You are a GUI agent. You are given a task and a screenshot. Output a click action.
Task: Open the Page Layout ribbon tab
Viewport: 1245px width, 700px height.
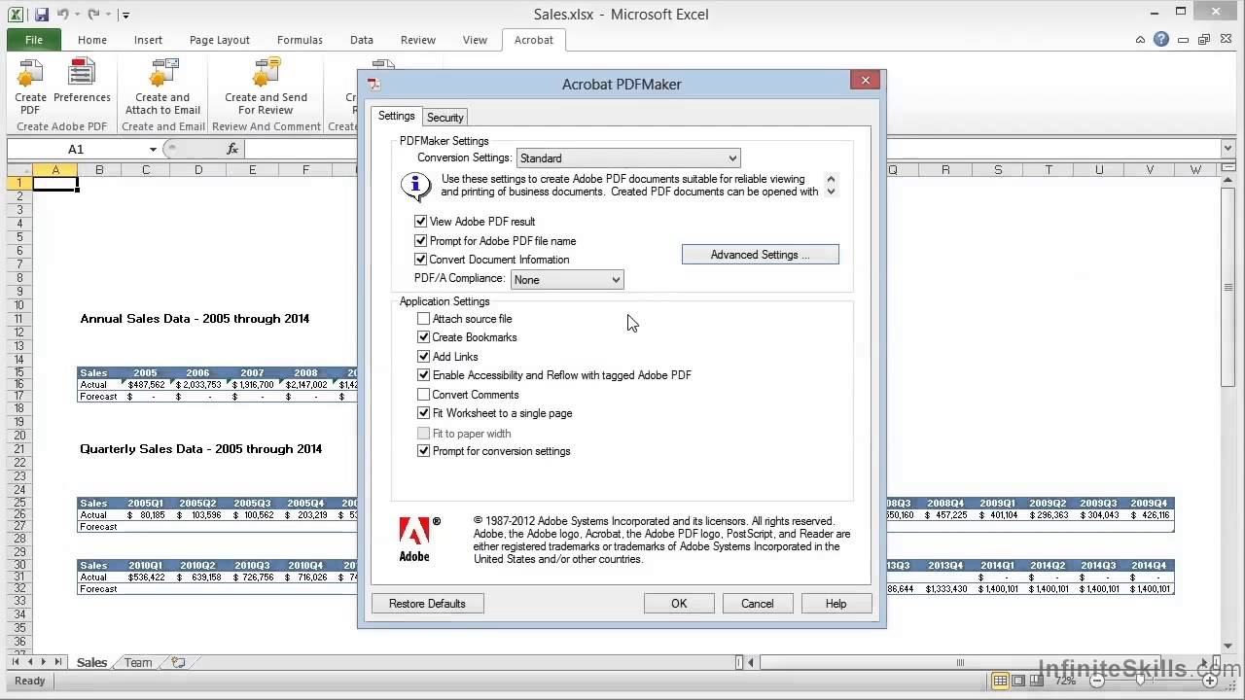(x=220, y=40)
